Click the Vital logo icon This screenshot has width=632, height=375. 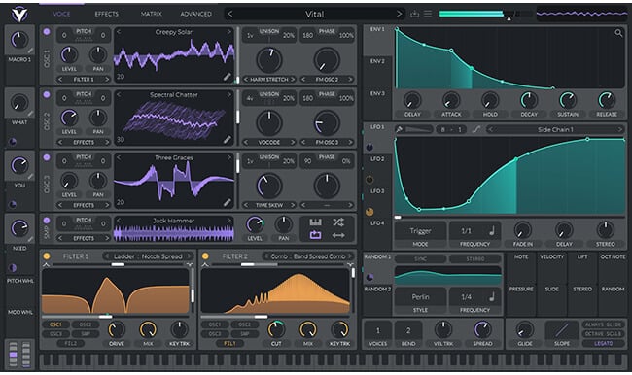coord(18,15)
